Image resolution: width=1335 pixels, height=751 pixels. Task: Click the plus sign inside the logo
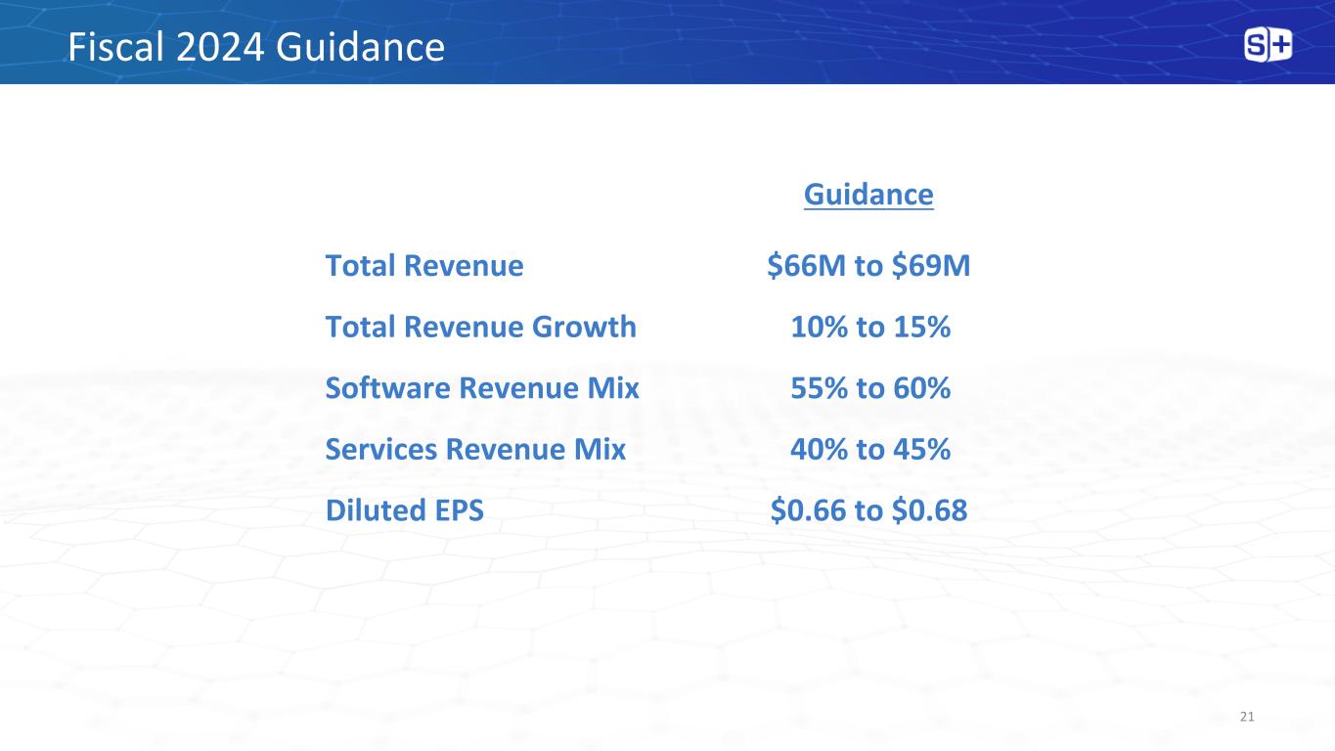tap(1280, 45)
